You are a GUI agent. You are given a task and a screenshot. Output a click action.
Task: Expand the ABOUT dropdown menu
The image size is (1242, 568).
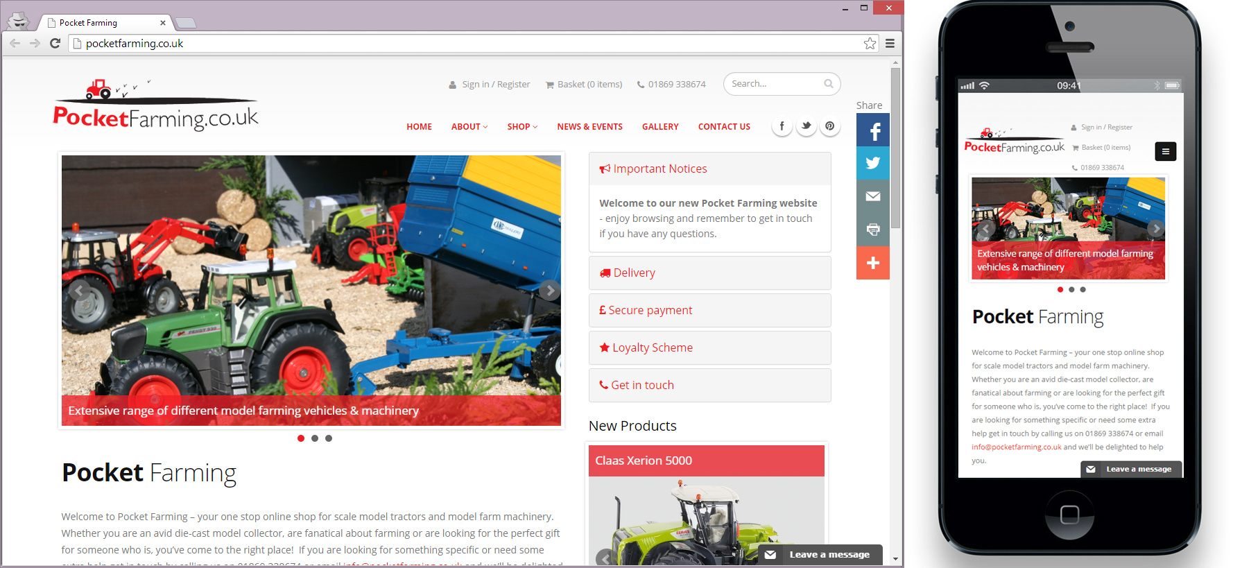(x=469, y=127)
